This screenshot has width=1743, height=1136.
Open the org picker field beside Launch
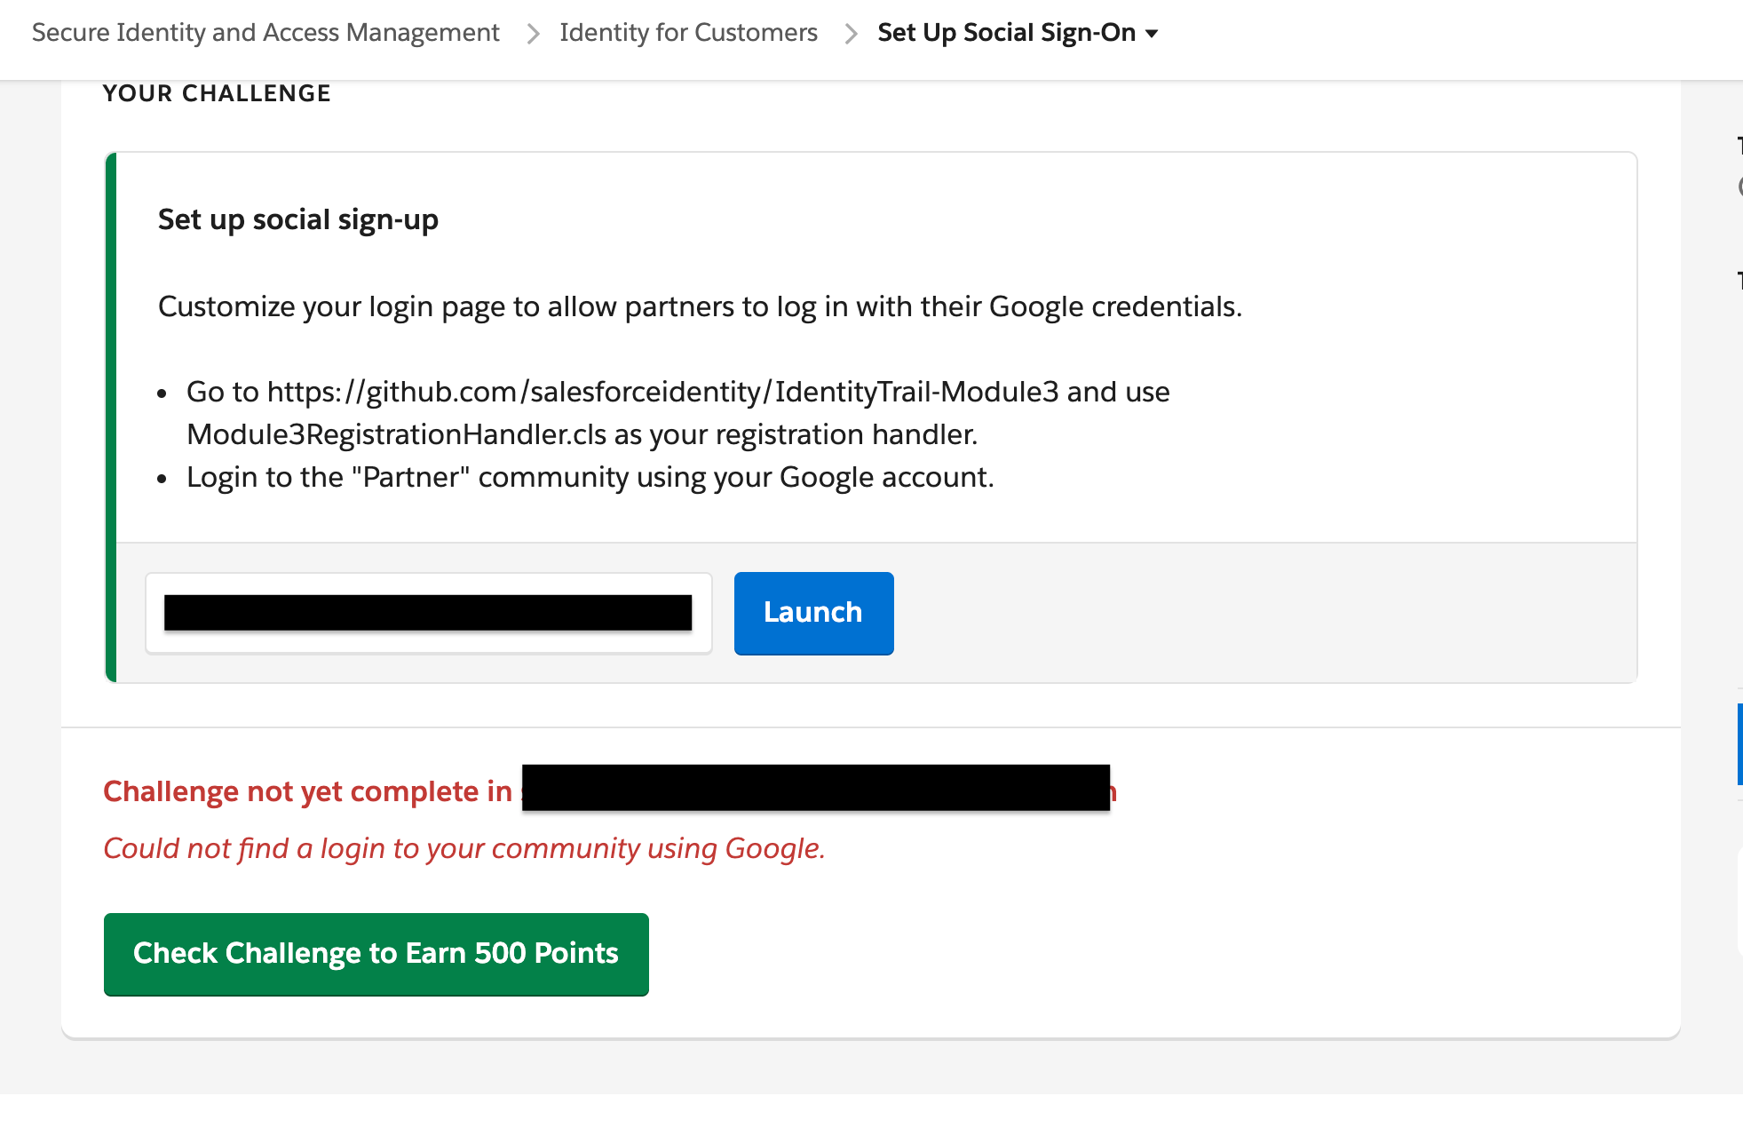(x=428, y=614)
